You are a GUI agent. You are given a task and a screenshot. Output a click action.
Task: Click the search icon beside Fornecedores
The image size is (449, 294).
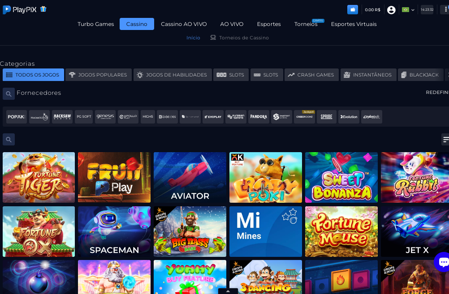pos(9,94)
